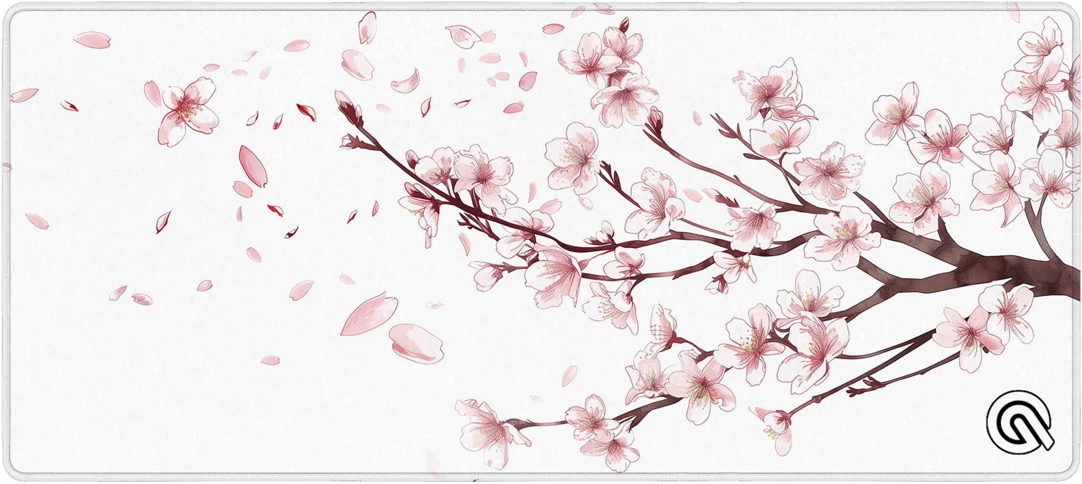Click the dark bud atop the top-center blossoms
1082x484 pixels.
tap(624, 24)
